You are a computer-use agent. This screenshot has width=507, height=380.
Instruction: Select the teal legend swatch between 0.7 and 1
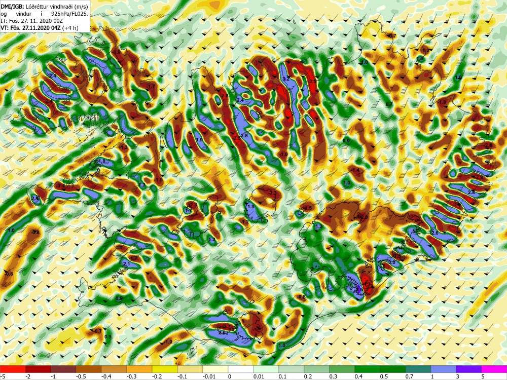pyautogui.click(x=418, y=369)
